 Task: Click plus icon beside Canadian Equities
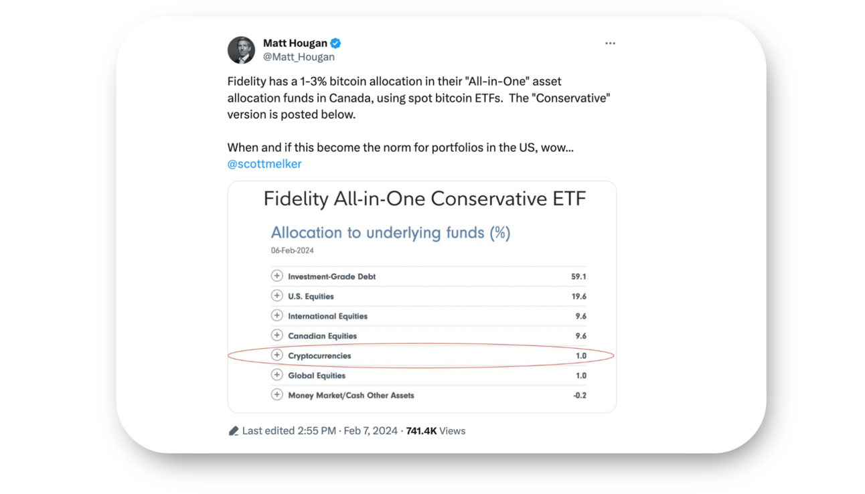click(277, 335)
